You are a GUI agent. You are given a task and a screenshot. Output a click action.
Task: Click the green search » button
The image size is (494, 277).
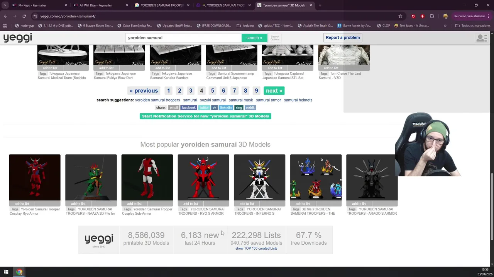[x=254, y=38]
